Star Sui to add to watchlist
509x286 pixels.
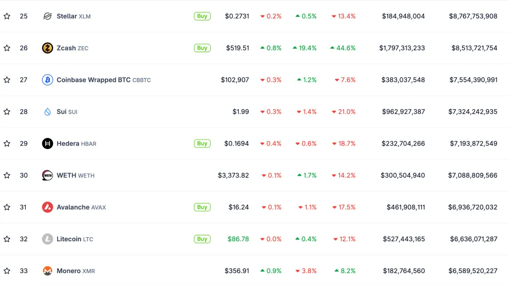tap(7, 112)
